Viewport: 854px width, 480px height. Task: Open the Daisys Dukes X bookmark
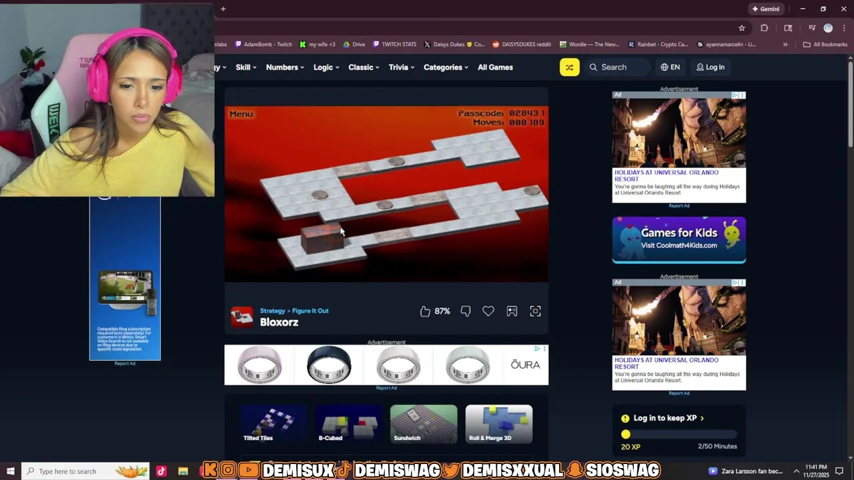(454, 45)
